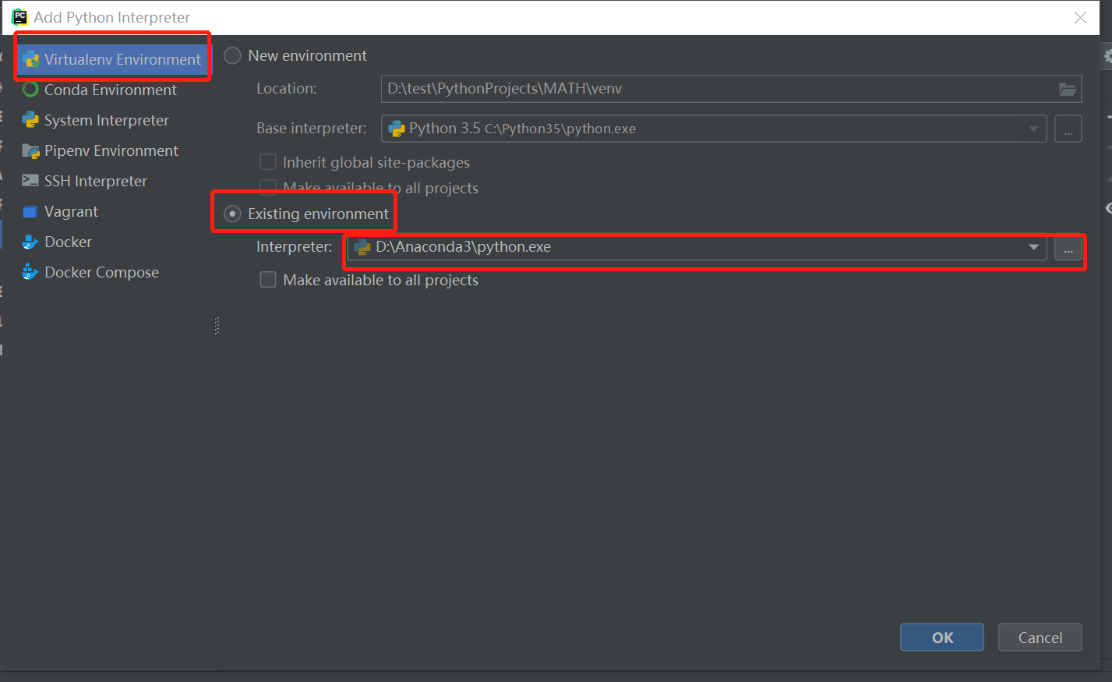Enable Inherit global site-packages checkbox
1112x682 pixels.
pos(268,162)
